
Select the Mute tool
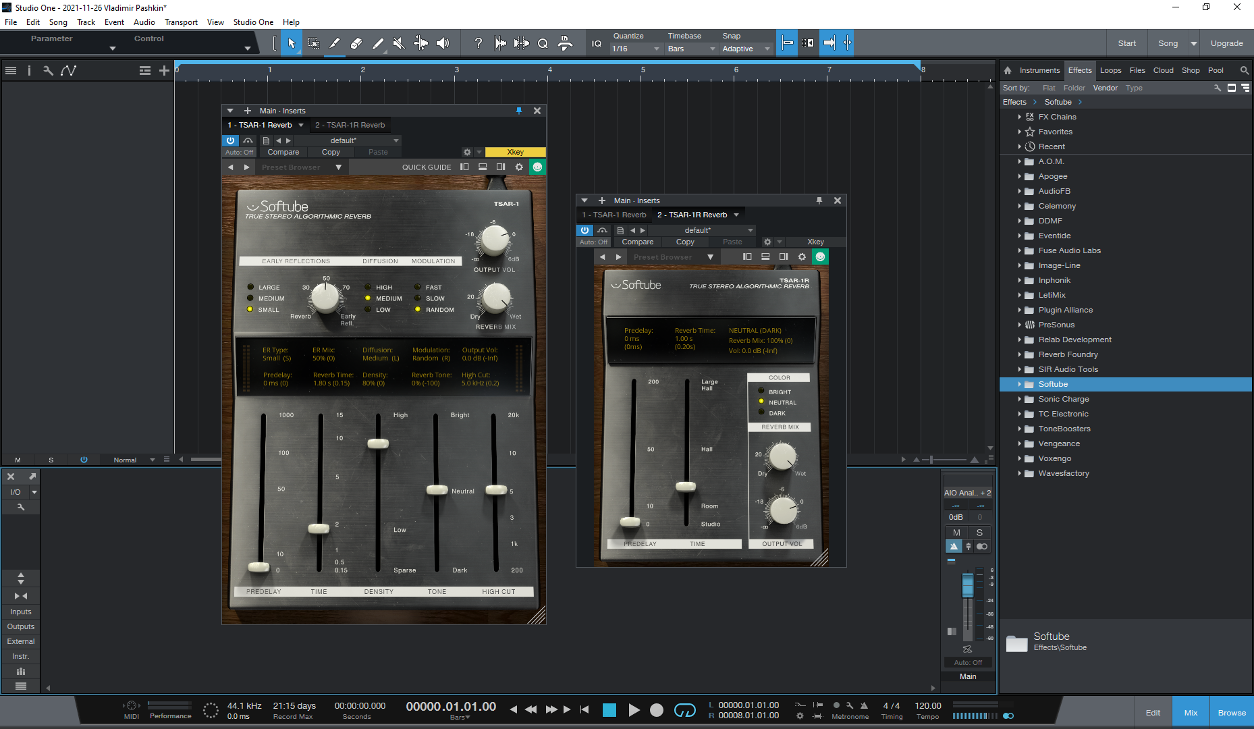click(x=399, y=43)
